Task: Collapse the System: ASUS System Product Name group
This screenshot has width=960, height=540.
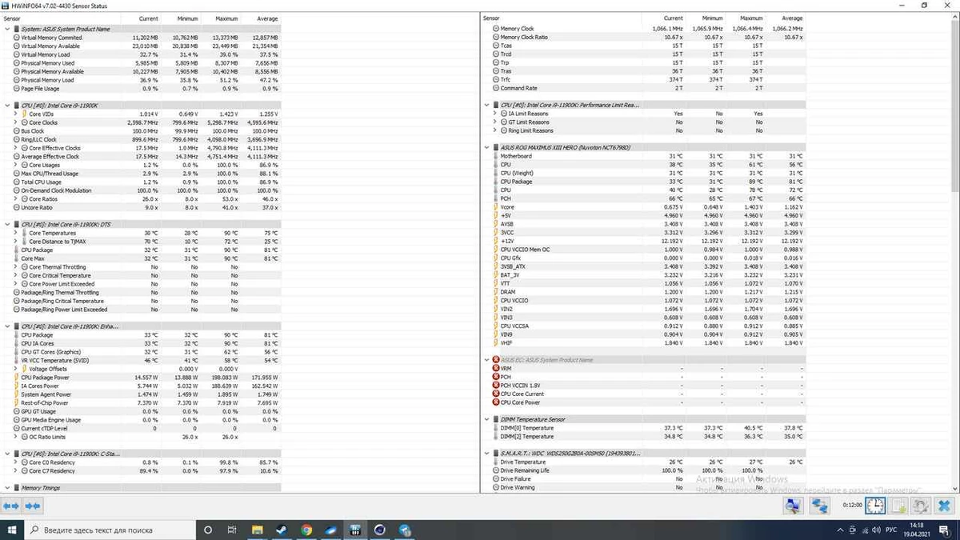Action: [7, 29]
